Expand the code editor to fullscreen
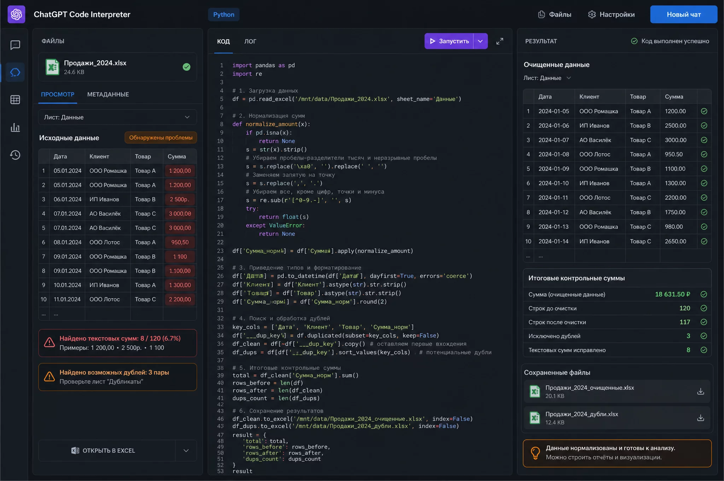The image size is (724, 481). tap(500, 41)
